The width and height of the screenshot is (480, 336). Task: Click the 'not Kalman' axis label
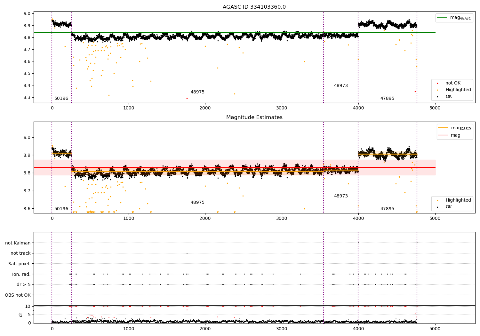pyautogui.click(x=18, y=243)
